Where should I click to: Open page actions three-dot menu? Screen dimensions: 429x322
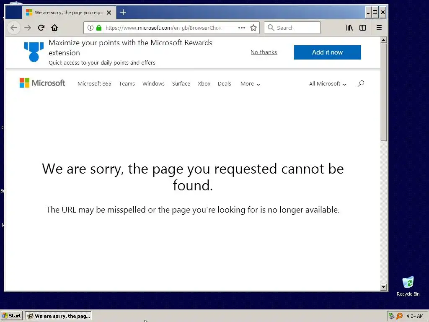pyautogui.click(x=242, y=28)
